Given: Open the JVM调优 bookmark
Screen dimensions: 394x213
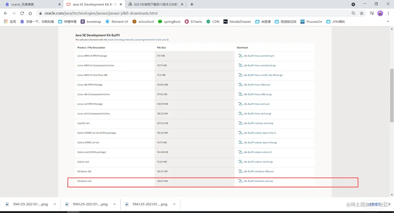Looking at the screenshot, I should [335, 22].
